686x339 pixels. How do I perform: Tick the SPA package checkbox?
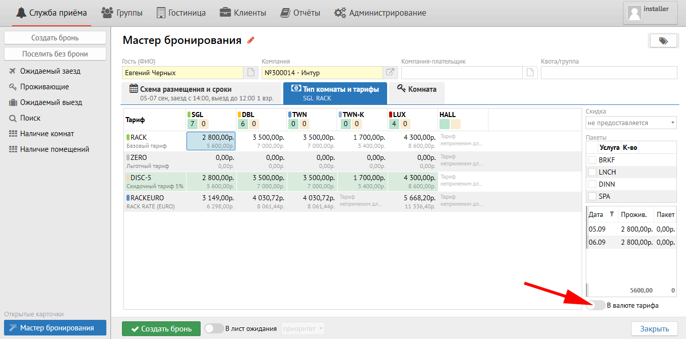[x=592, y=196]
